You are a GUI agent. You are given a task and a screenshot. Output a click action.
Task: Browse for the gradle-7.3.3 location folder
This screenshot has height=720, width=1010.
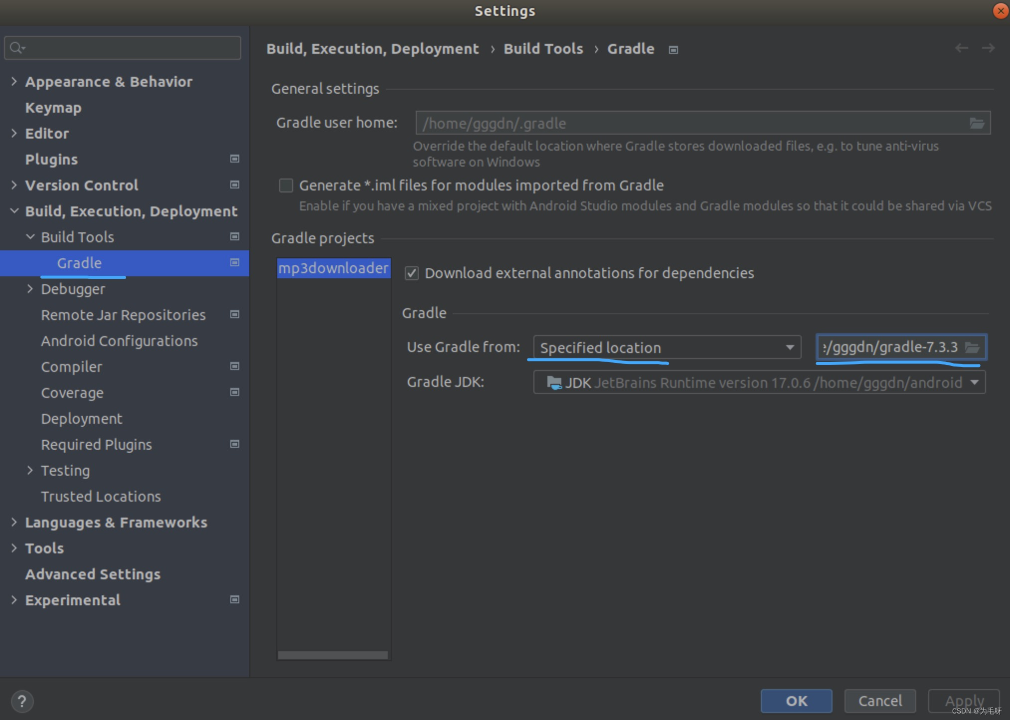pos(972,347)
